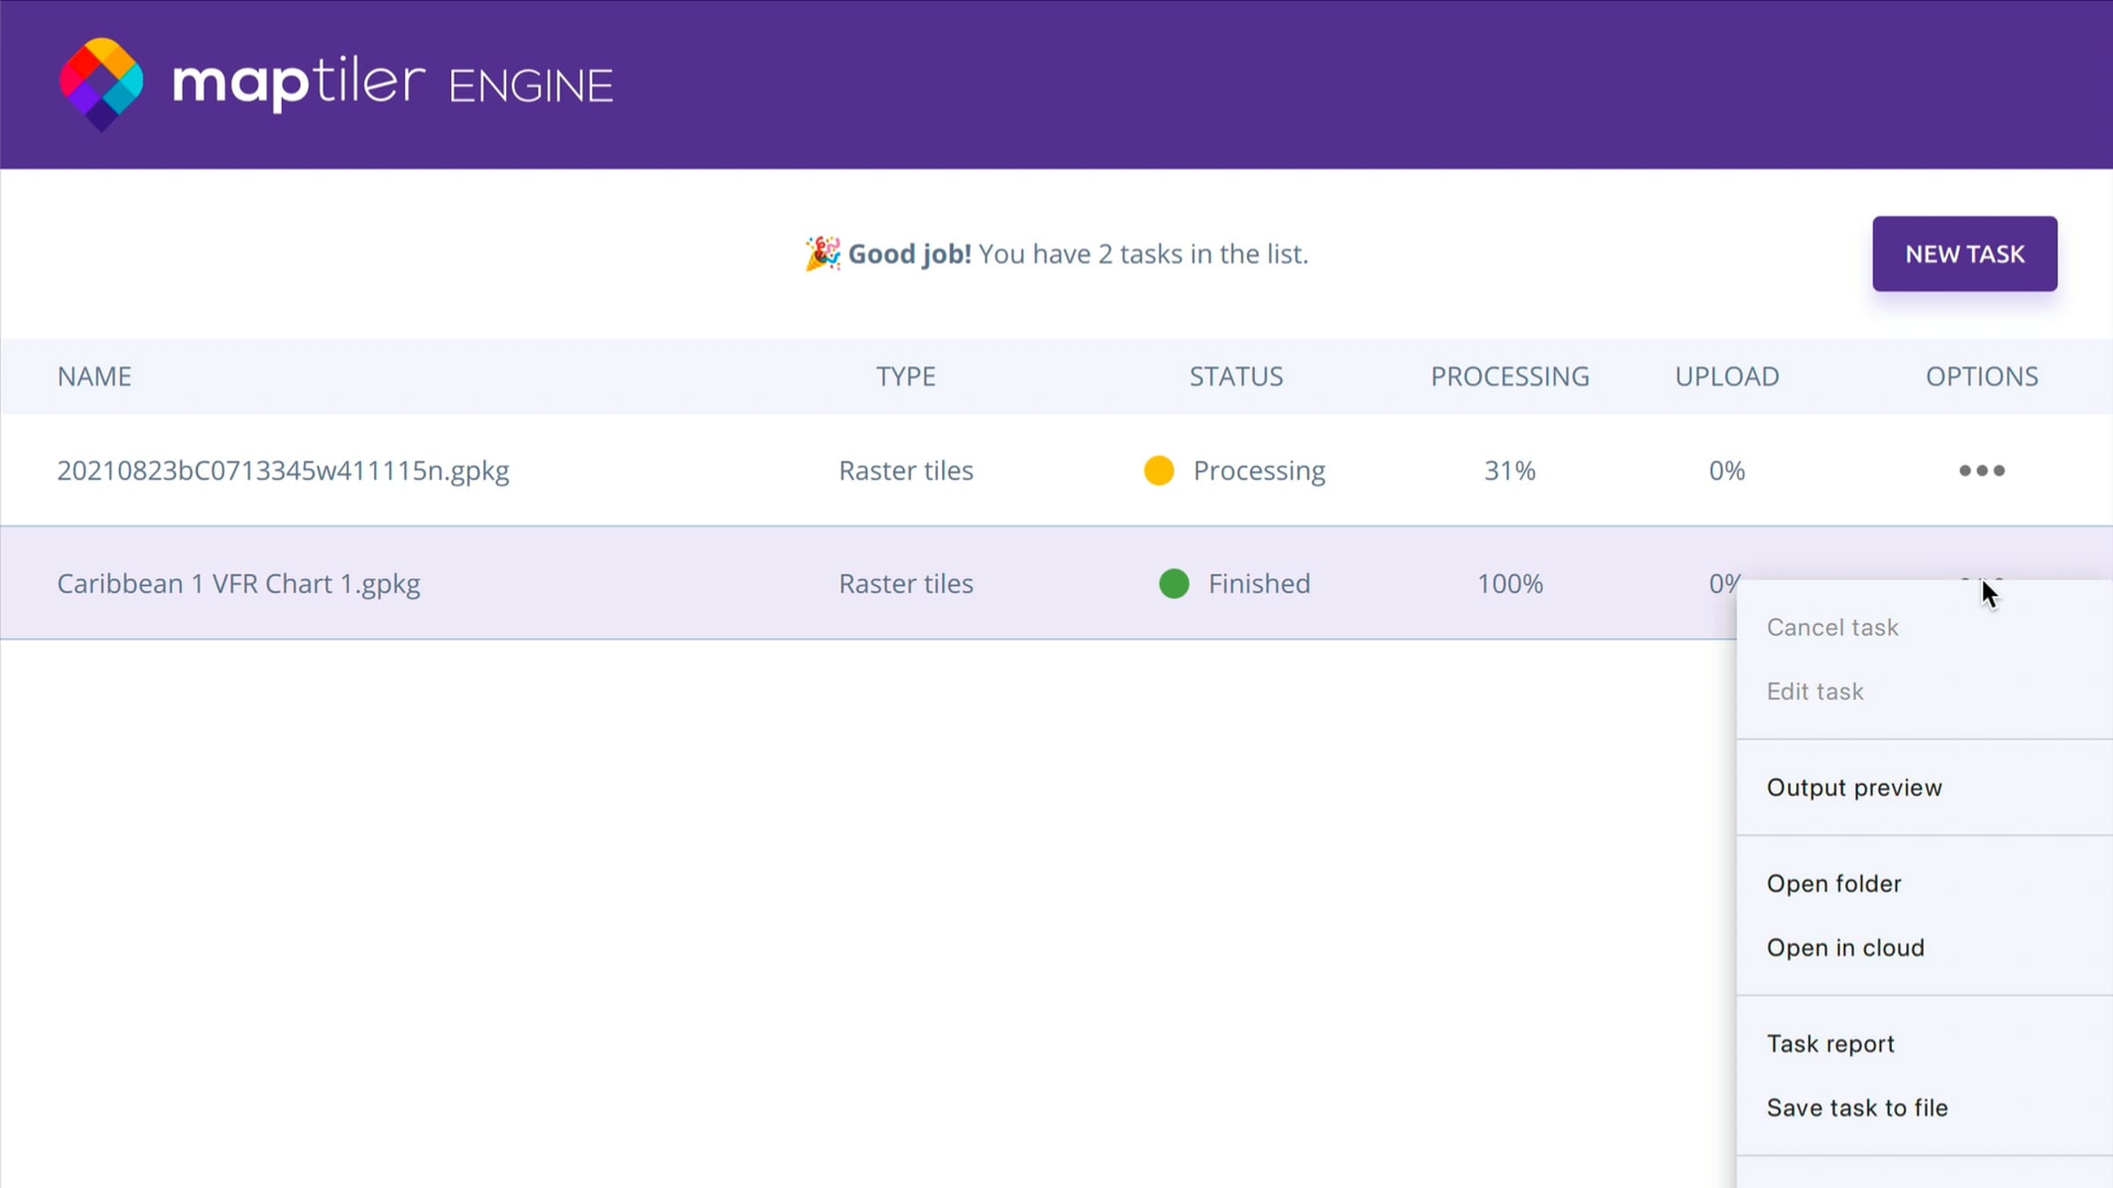Select the Caribbean 1 VFR Chart 1.gpkg name
The height and width of the screenshot is (1188, 2113).
pyautogui.click(x=239, y=583)
